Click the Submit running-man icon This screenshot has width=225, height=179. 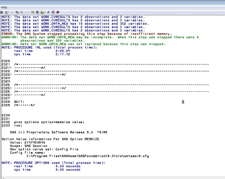tap(48, 12)
